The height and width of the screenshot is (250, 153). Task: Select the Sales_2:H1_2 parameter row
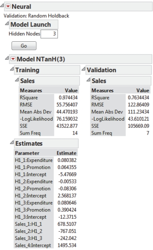(x=46, y=231)
